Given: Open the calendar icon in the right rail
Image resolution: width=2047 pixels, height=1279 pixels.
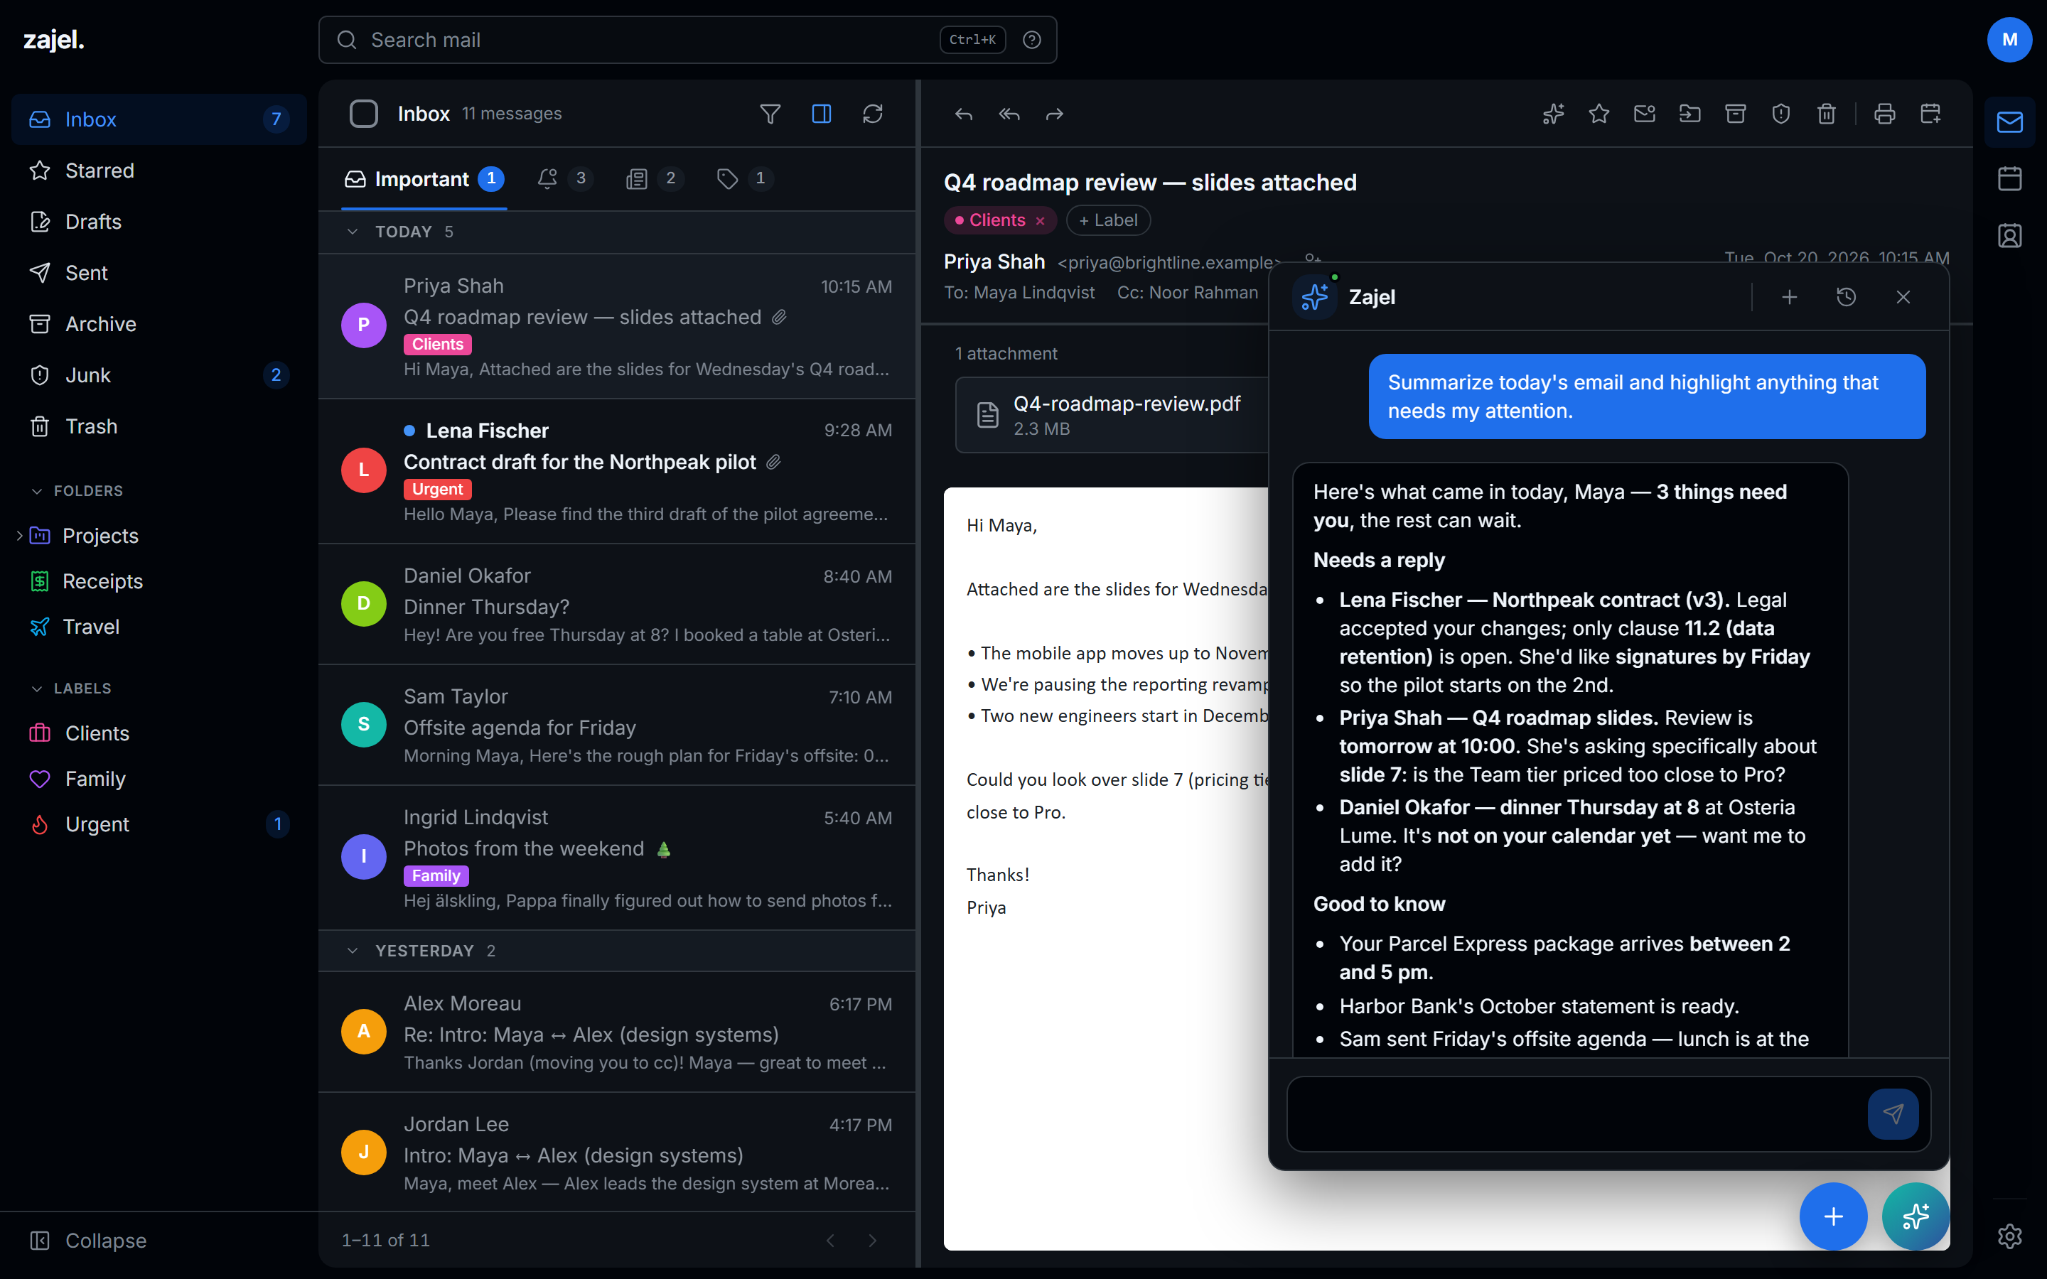Looking at the screenshot, I should pyautogui.click(x=2010, y=178).
